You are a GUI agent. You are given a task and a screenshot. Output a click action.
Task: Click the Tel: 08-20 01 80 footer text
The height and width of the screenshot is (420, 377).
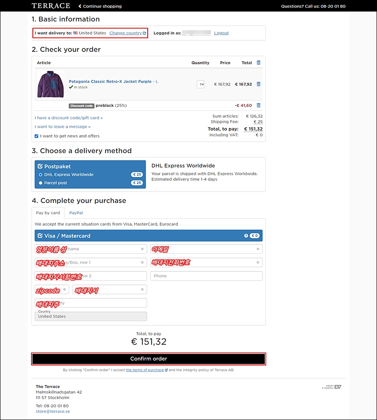pos(52,405)
